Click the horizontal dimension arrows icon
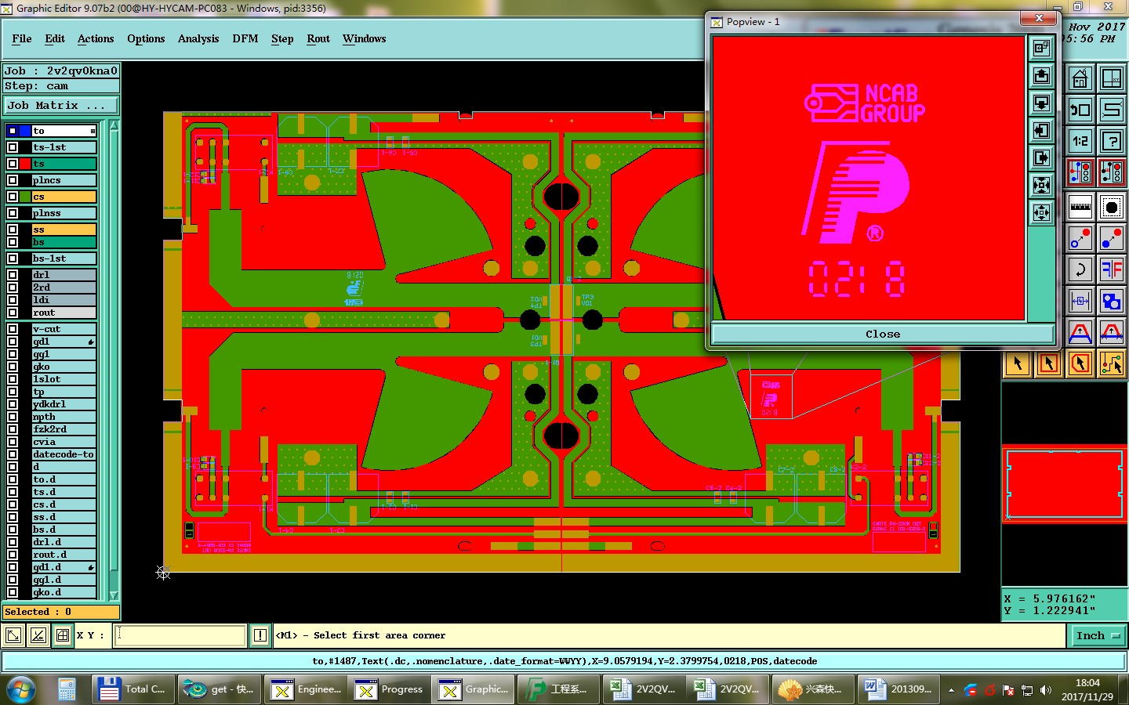1129x705 pixels. click(x=1080, y=301)
